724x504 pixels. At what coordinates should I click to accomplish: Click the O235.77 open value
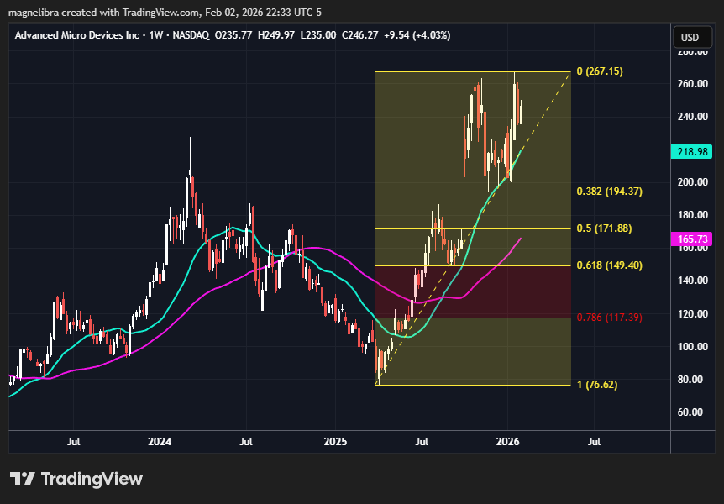[233, 35]
